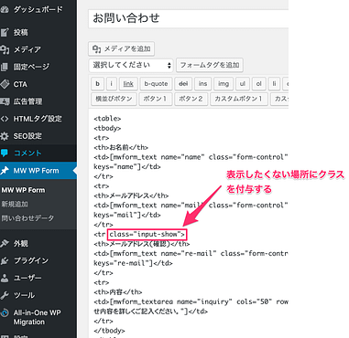Click the 投稿 pin icon in sidebar
The height and width of the screenshot is (338, 349).
(5, 32)
